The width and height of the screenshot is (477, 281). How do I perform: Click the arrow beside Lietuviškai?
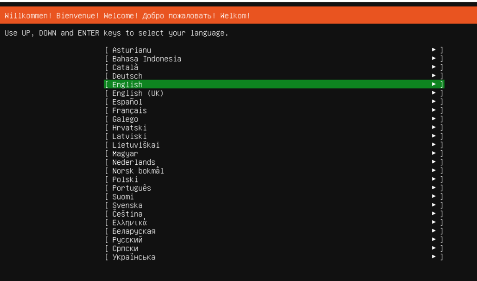point(434,145)
